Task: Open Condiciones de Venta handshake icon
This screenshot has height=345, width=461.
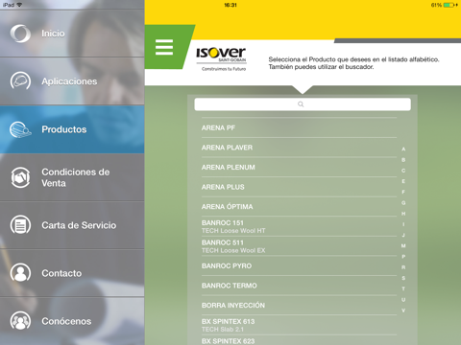Action: (20, 177)
